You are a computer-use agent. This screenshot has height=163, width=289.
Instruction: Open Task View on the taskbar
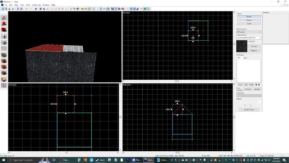pos(54,160)
